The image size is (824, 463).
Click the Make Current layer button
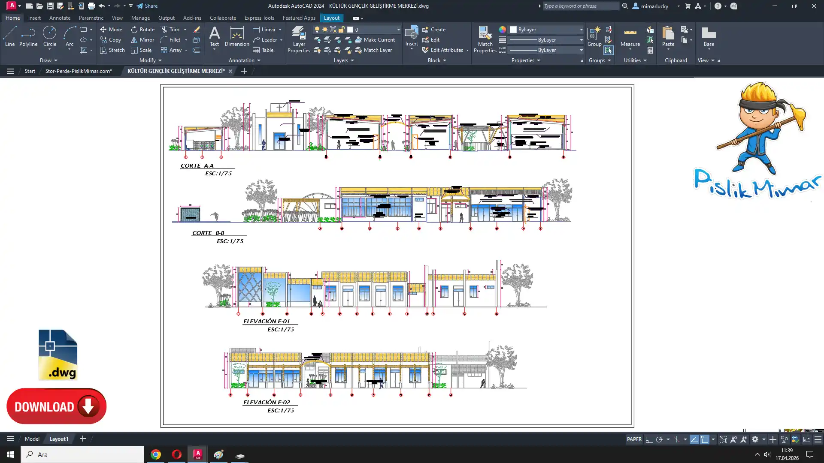click(374, 40)
